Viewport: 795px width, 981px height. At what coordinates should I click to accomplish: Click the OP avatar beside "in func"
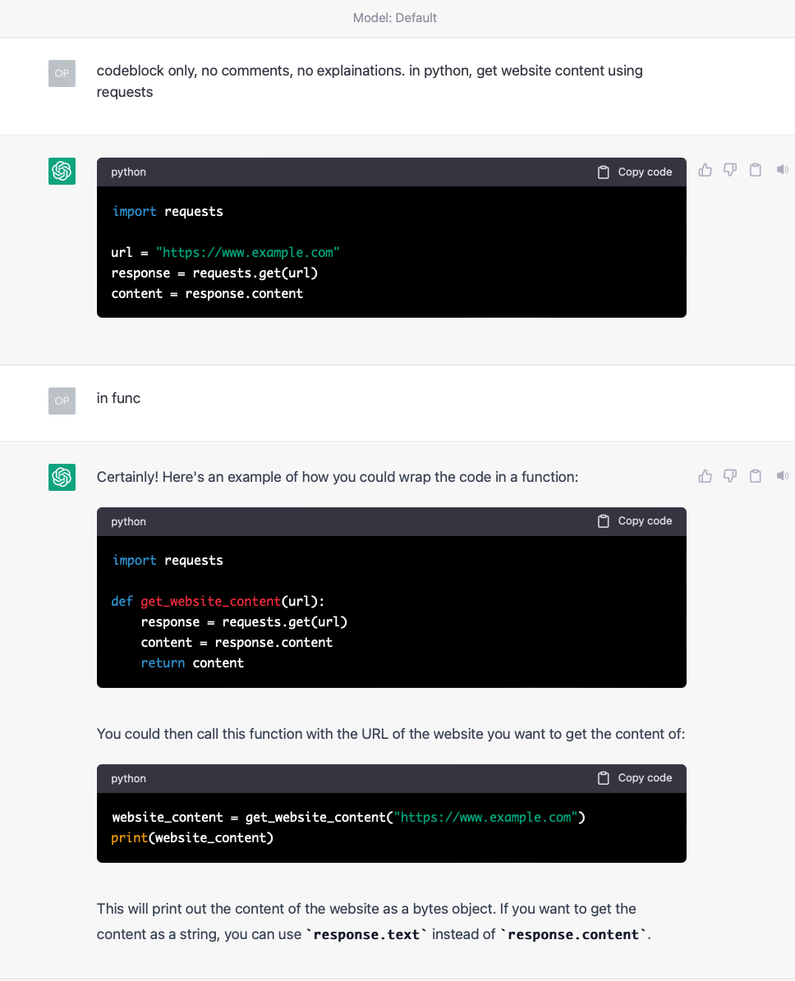(62, 401)
